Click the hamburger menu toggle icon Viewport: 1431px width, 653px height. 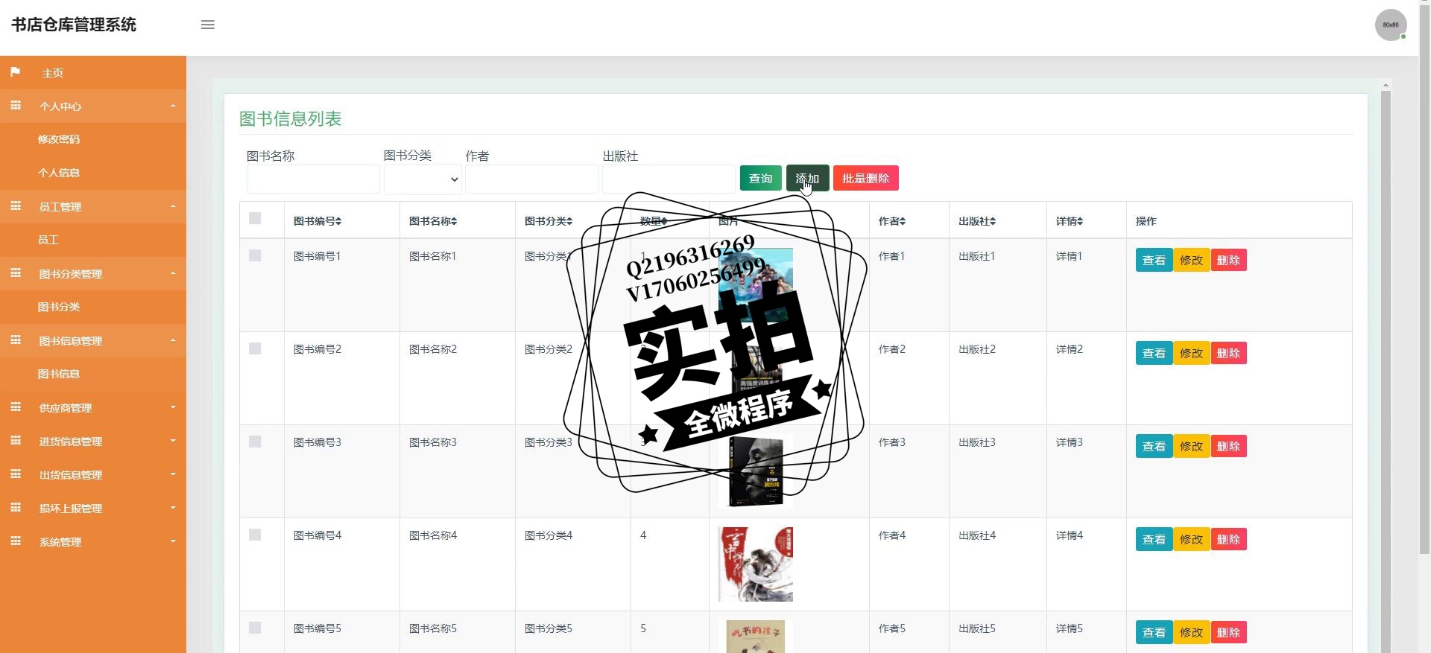click(208, 25)
